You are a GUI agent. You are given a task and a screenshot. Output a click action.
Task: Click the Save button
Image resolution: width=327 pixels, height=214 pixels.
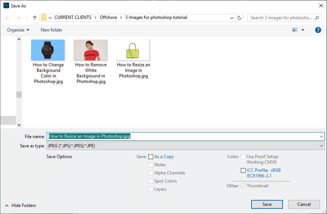click(267, 204)
